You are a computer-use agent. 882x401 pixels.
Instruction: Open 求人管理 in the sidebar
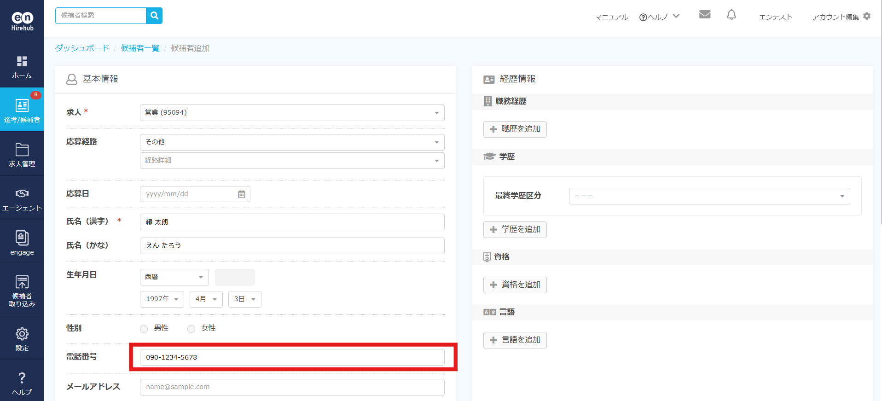22,155
